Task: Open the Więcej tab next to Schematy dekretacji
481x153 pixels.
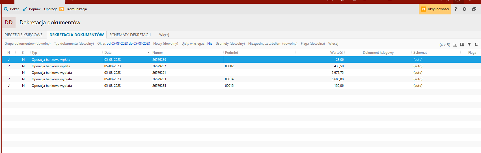Action: [x=164, y=35]
